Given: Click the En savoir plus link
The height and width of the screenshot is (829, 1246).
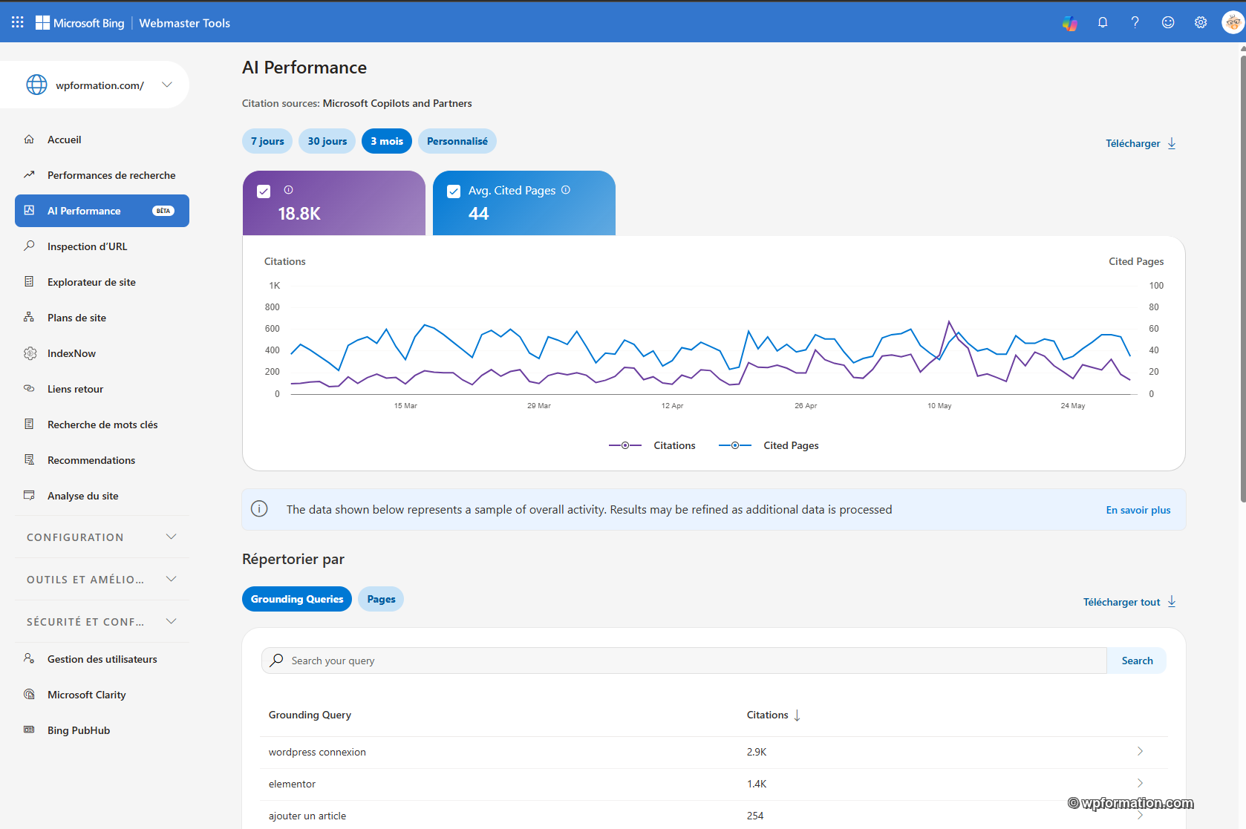Looking at the screenshot, I should (1138, 510).
